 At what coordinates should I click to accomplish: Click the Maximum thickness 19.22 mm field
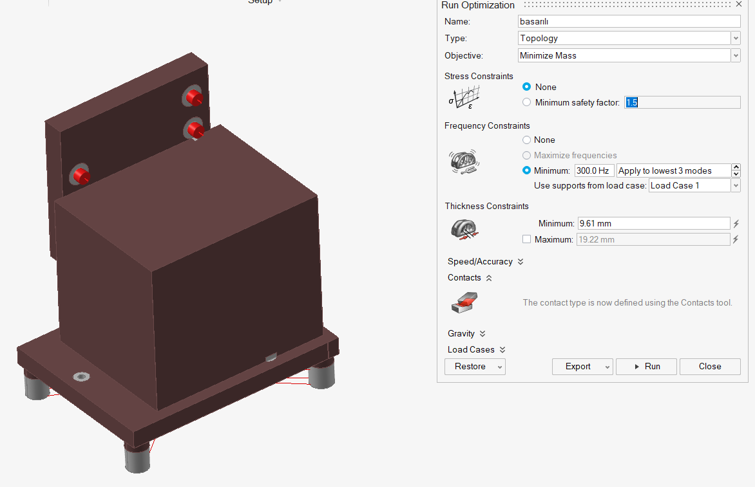click(x=653, y=239)
